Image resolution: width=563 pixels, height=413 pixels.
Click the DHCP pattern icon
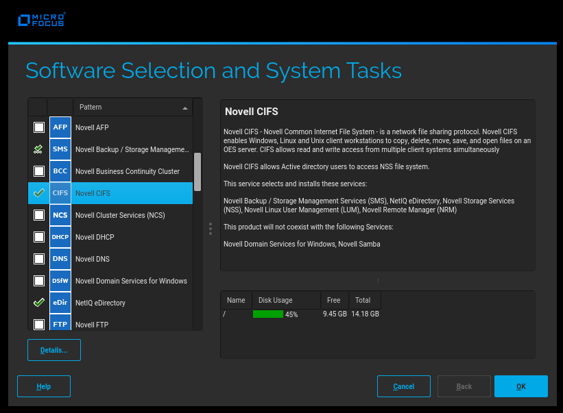[x=60, y=237]
